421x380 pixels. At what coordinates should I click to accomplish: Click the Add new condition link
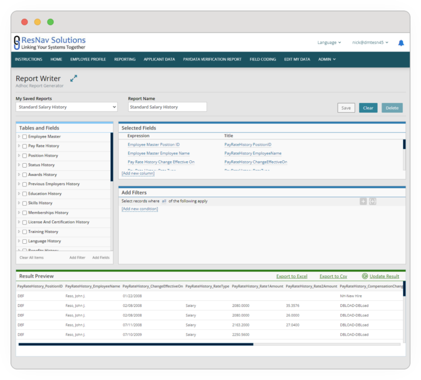140,209
